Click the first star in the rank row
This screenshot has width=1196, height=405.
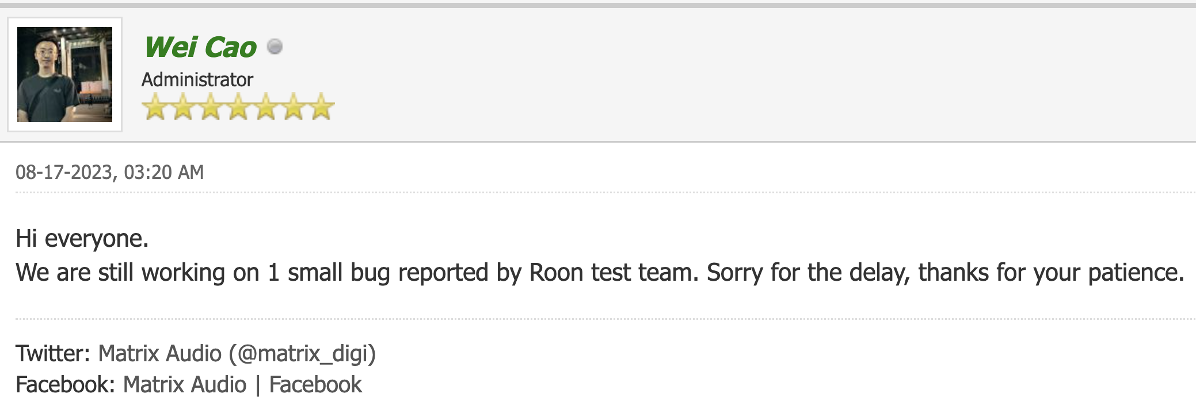click(154, 107)
